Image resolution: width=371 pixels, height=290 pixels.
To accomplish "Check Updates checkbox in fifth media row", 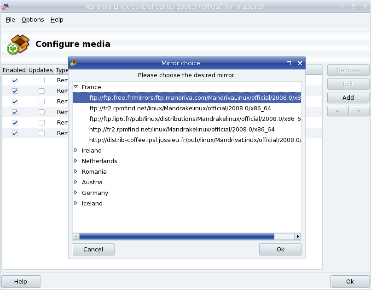I will click(x=41, y=123).
